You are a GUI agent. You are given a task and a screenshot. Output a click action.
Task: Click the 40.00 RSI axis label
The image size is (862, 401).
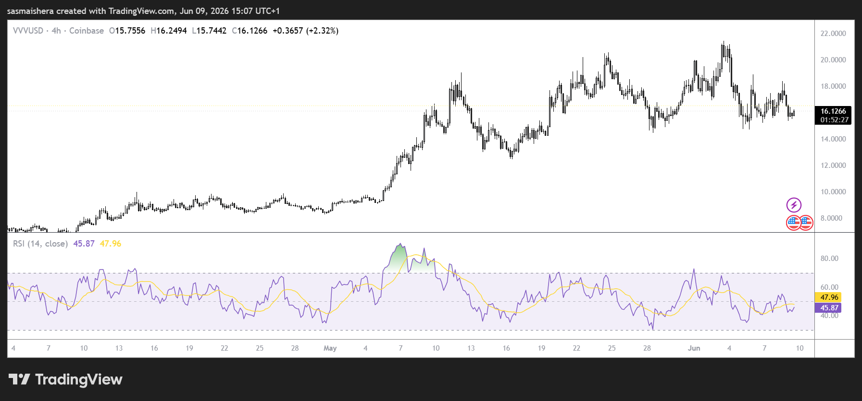point(829,316)
